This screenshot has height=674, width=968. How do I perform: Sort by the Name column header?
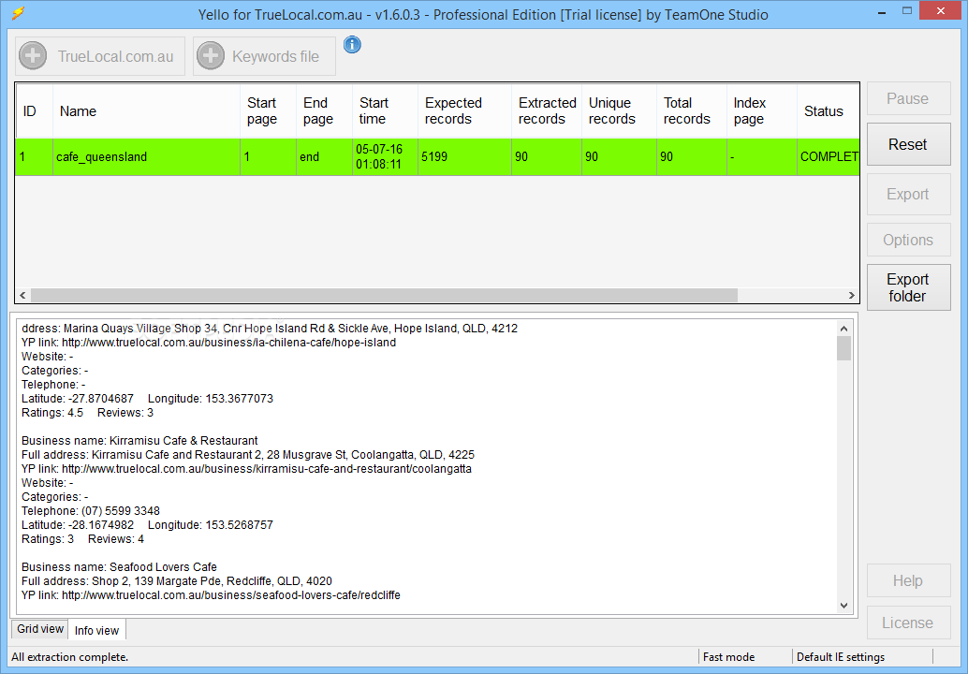pos(146,111)
